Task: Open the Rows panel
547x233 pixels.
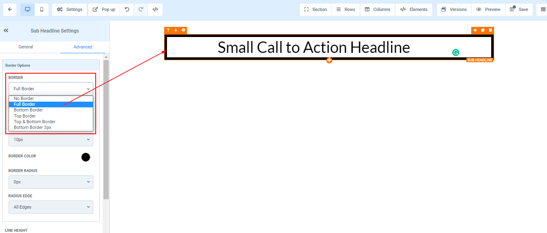Action: 346,9
